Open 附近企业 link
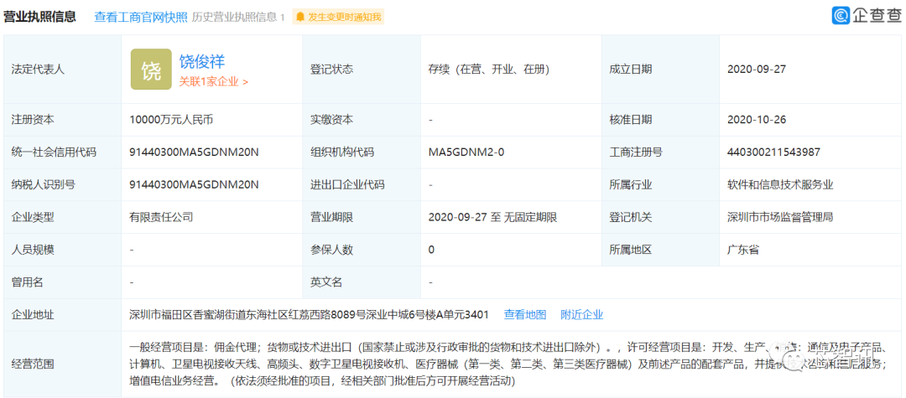This screenshot has width=906, height=398. click(582, 314)
